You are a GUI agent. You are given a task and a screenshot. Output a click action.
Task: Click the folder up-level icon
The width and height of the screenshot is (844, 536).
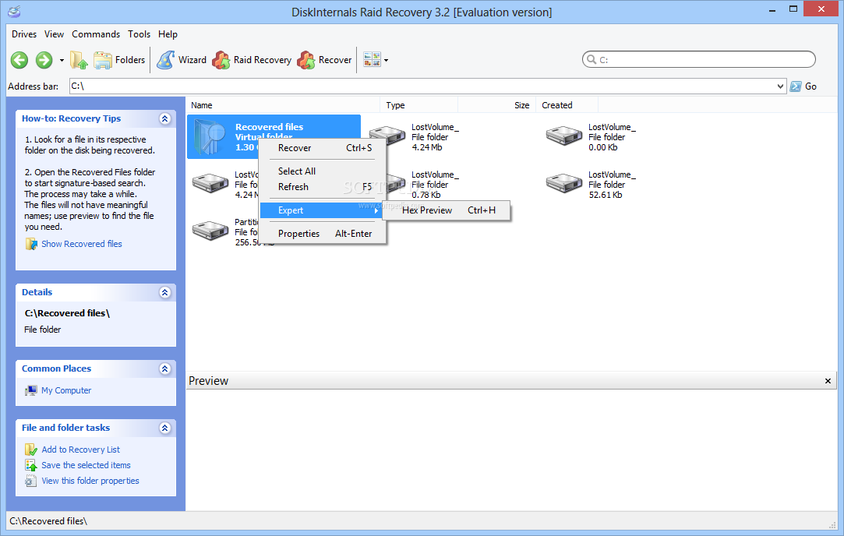click(x=79, y=60)
